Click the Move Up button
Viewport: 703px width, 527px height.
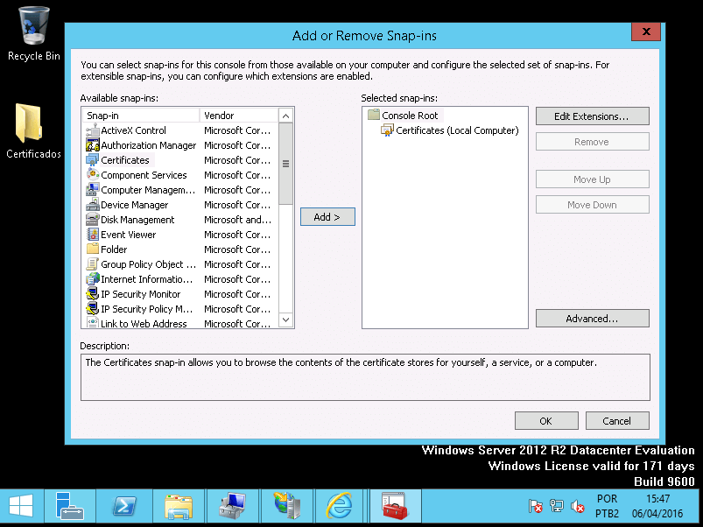593,179
